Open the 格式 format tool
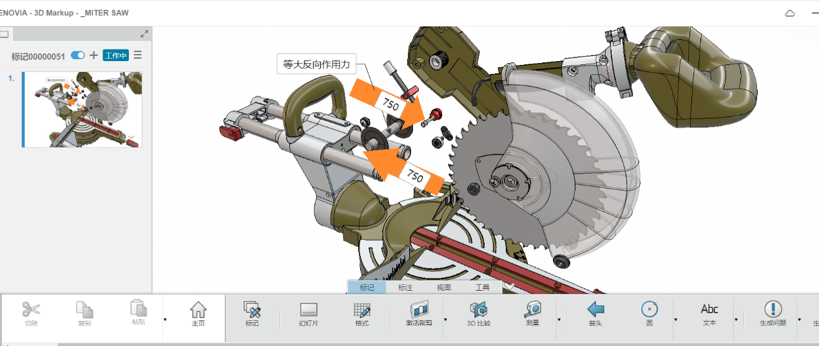 [x=362, y=309]
